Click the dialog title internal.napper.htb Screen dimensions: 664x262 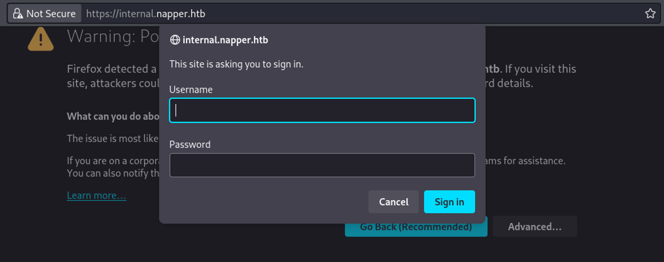click(x=225, y=40)
